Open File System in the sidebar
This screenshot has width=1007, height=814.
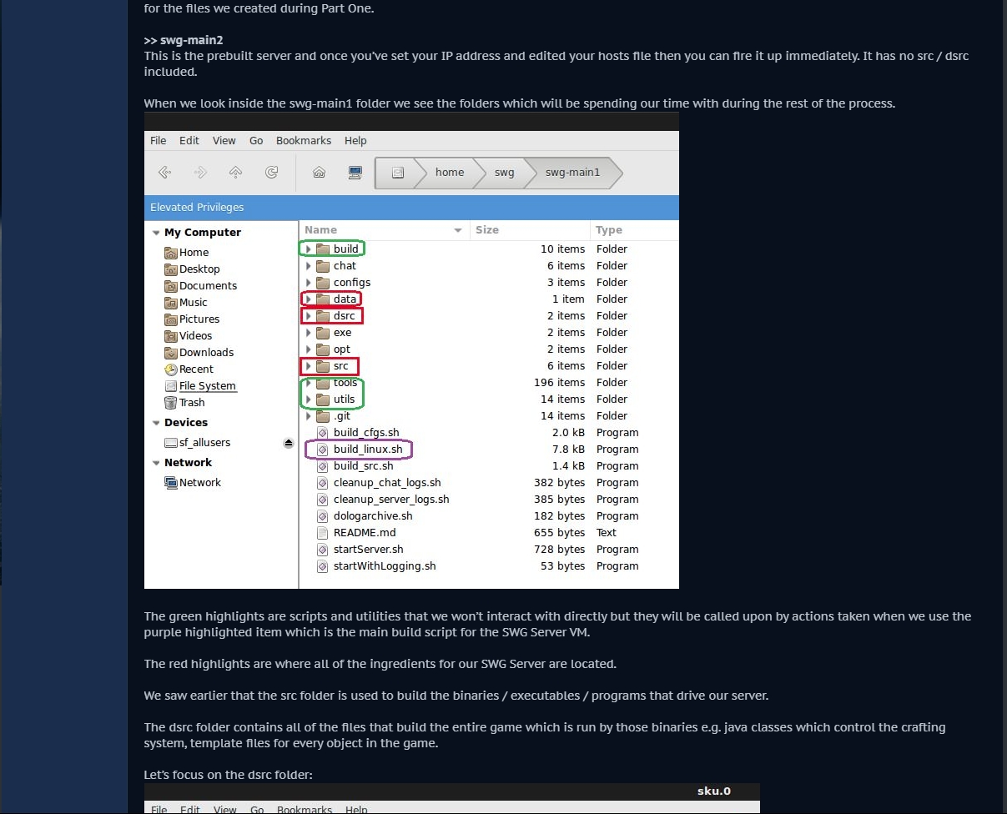[200, 386]
